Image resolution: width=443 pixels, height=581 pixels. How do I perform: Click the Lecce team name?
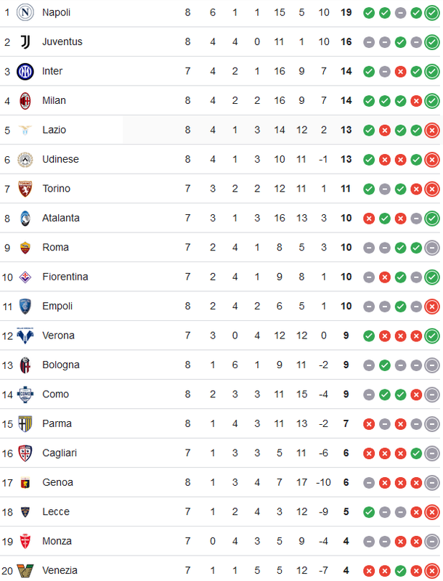(x=56, y=512)
